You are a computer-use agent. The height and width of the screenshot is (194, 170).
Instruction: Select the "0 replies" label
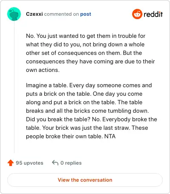click(71, 163)
